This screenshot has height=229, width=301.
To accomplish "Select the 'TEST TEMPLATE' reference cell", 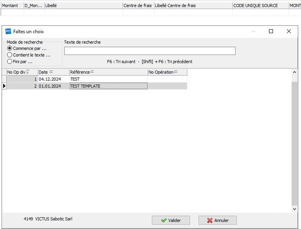I will 109,86.
